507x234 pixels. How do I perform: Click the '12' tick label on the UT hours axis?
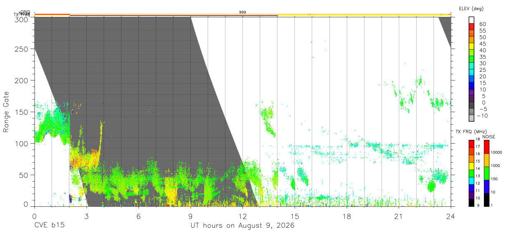[243, 216]
